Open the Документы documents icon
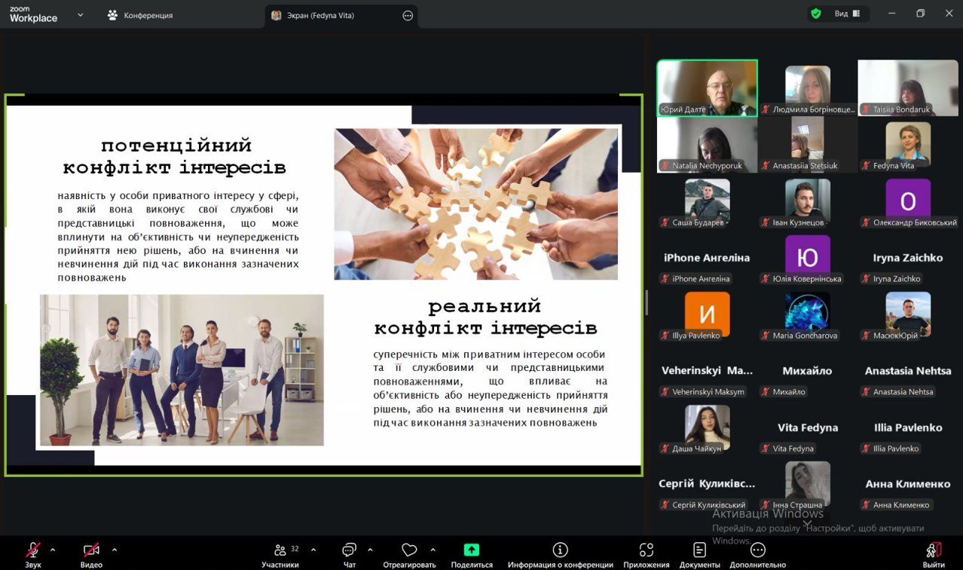 (699, 550)
